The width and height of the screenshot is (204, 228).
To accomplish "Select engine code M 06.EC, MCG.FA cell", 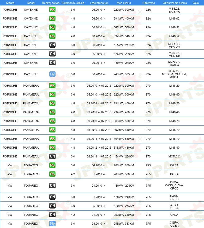I will point(174,74).
